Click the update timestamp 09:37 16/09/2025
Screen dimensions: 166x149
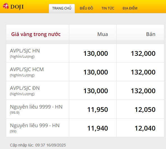click(x=50, y=145)
